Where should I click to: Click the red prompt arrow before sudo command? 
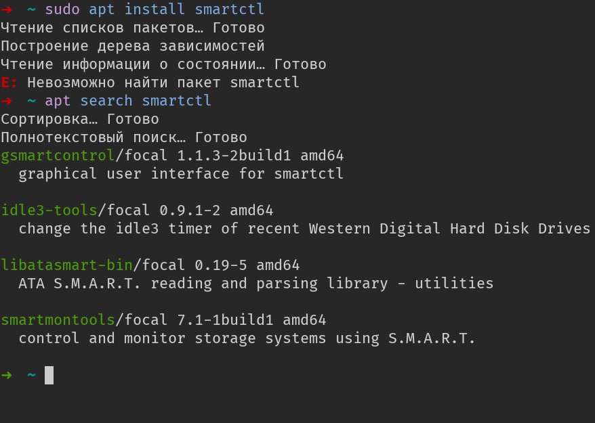coord(7,9)
